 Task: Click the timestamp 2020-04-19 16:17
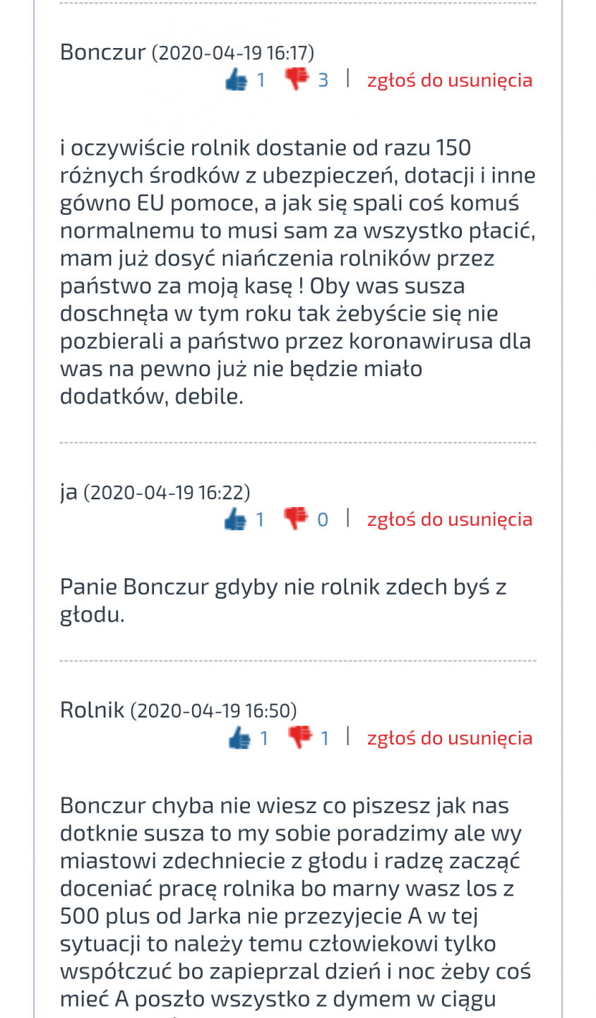point(233,53)
